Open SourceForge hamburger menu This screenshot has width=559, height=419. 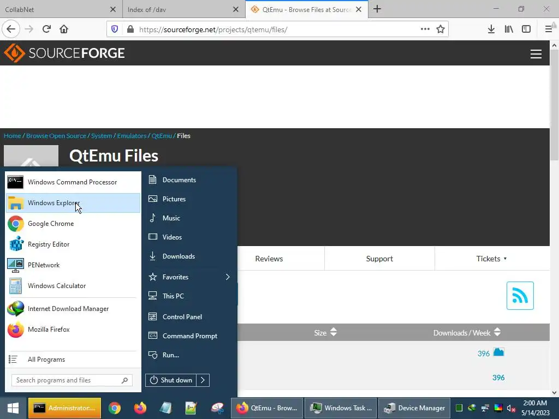pyautogui.click(x=536, y=54)
